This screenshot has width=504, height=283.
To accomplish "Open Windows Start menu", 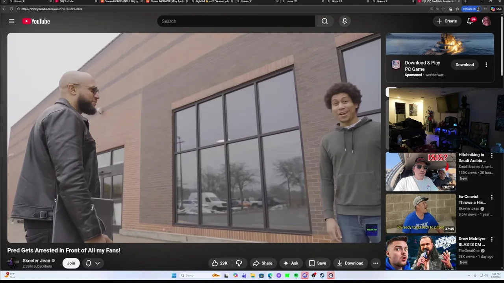I will pos(174,276).
